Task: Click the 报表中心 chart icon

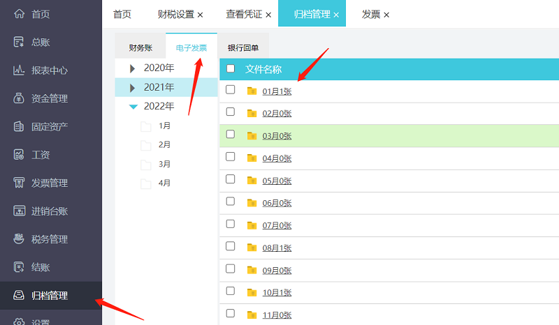Action: (x=19, y=70)
